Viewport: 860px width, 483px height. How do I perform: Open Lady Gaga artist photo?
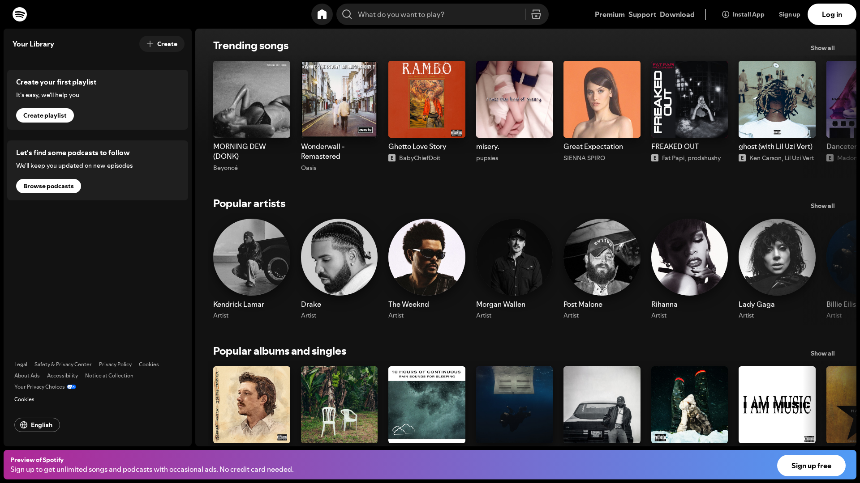pyautogui.click(x=777, y=257)
